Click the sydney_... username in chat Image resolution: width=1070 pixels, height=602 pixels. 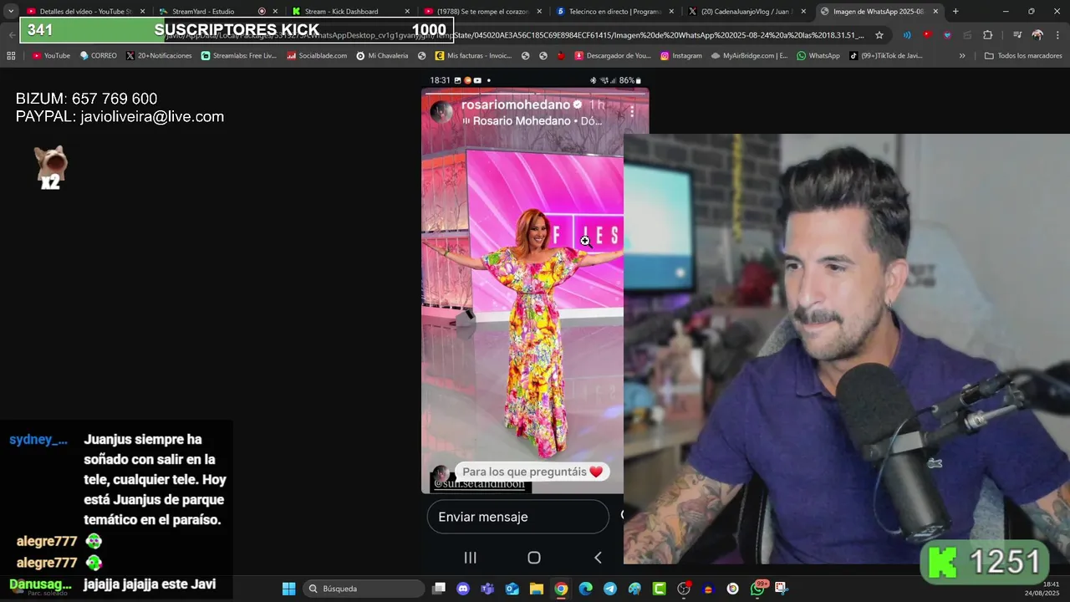point(38,440)
